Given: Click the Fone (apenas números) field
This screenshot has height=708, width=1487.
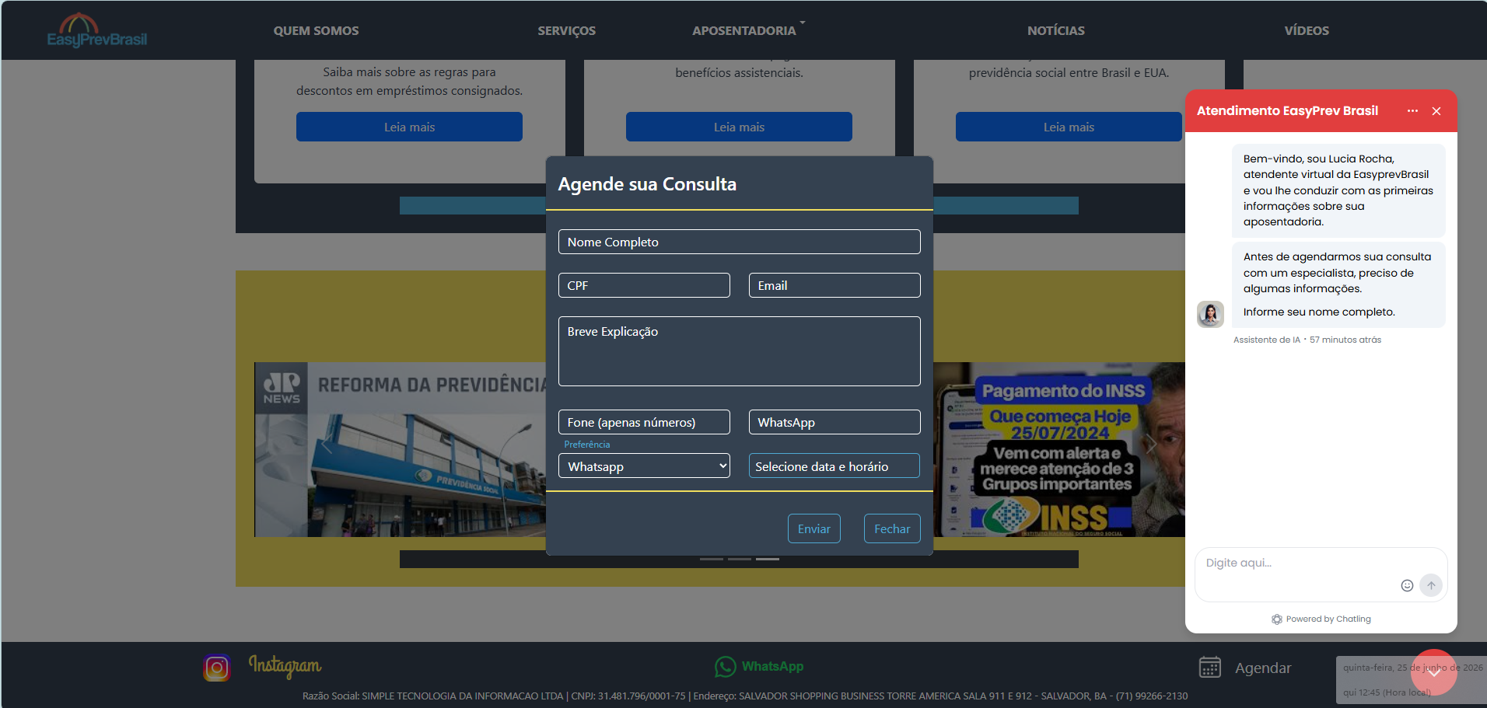Looking at the screenshot, I should (644, 422).
